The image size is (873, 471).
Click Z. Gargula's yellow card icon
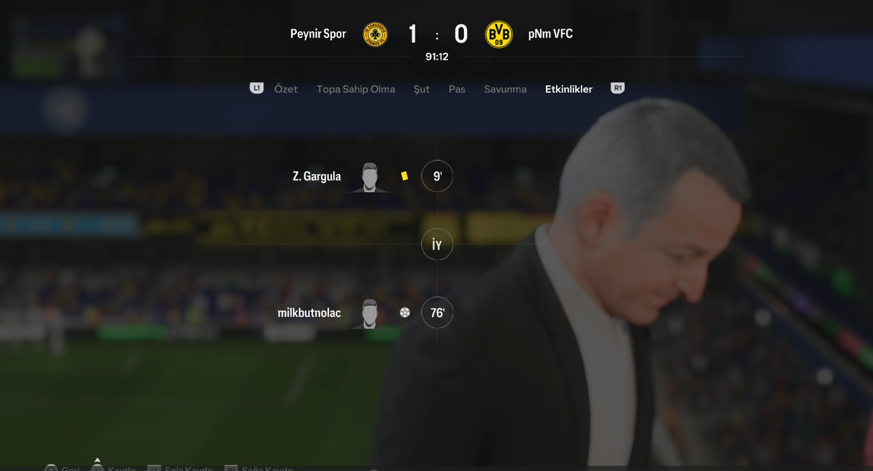pyautogui.click(x=404, y=176)
